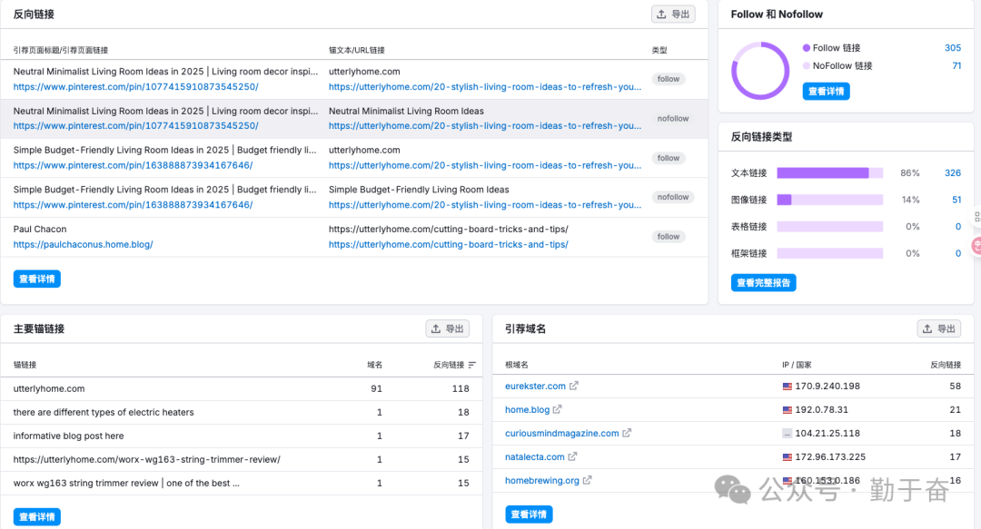This screenshot has width=981, height=529.
Task: Open natalecta.com domain link
Action: tap(534, 456)
